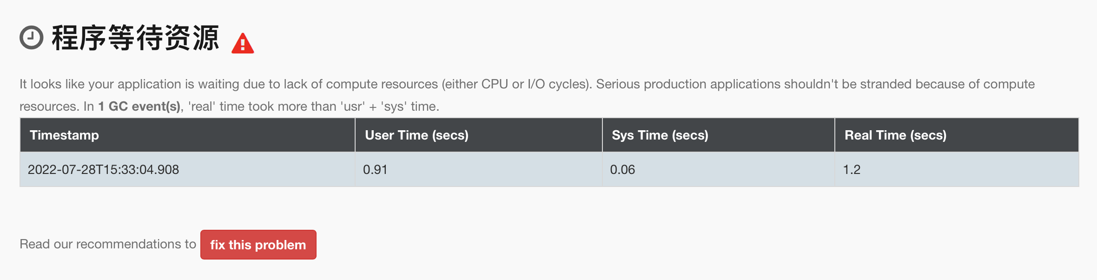This screenshot has height=280, width=1097.
Task: Select the 程序等待资源 heading text
Action: pyautogui.click(x=135, y=38)
